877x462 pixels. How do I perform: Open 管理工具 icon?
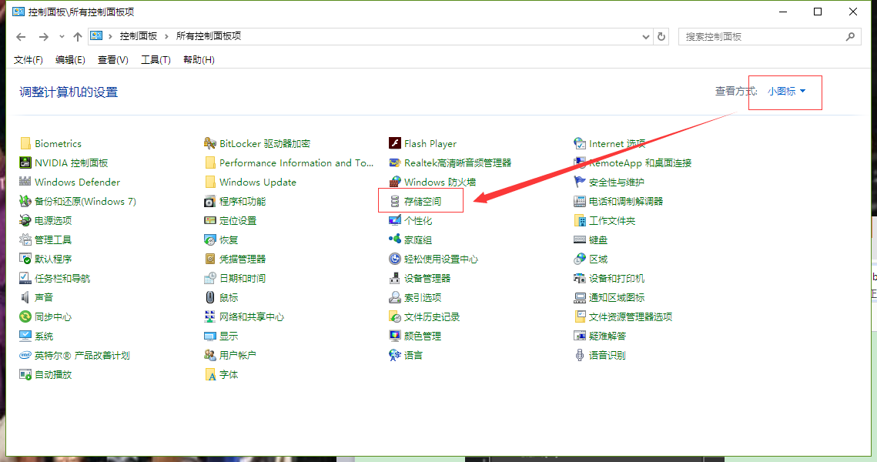25,240
